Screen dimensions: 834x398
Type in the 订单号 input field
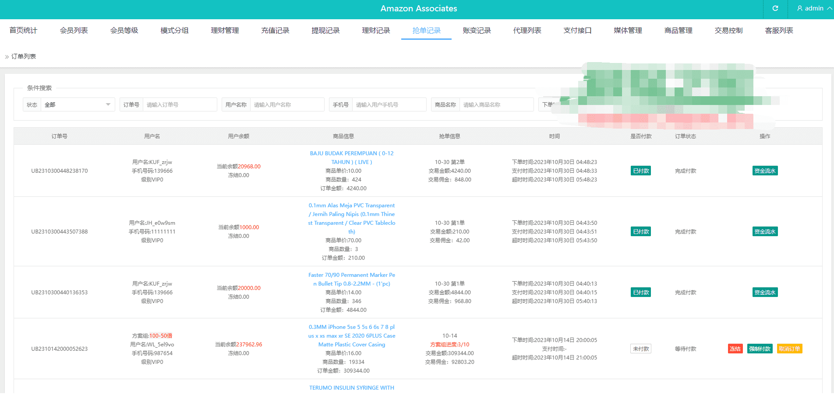point(180,105)
